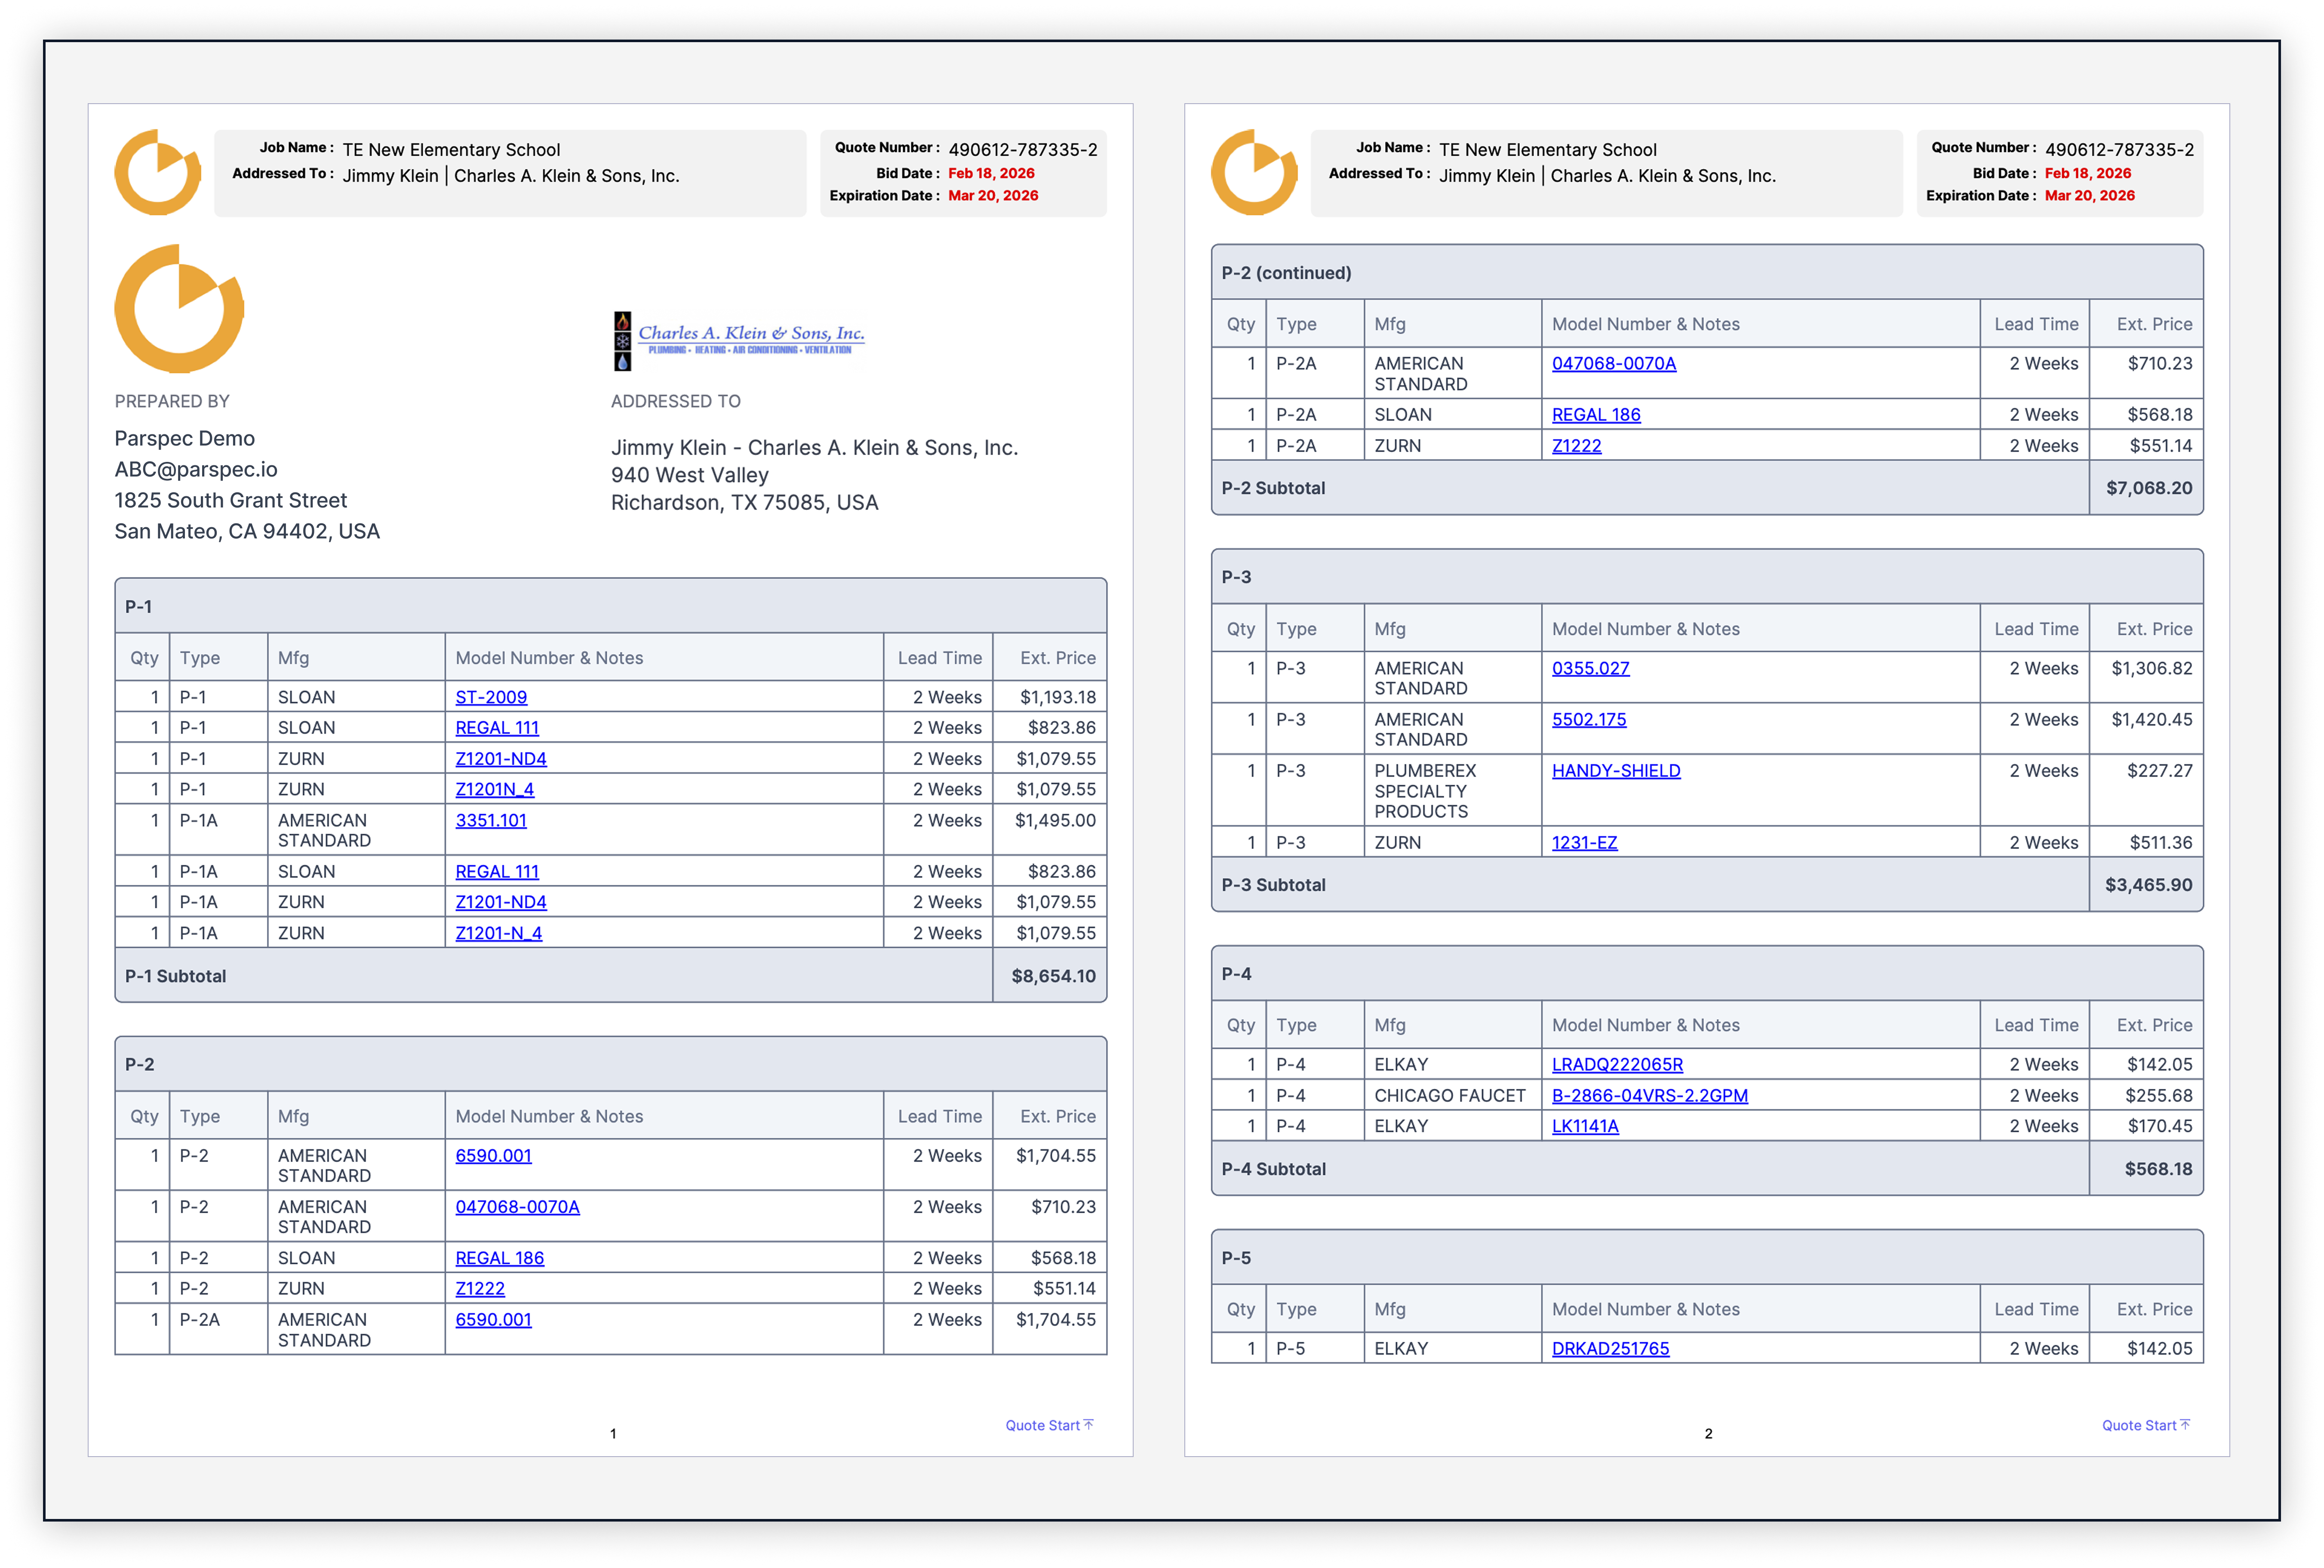This screenshot has height=1568, width=2324.
Task: Click the P-4 Subtotal amount $568.18
Action: 2159,1169
